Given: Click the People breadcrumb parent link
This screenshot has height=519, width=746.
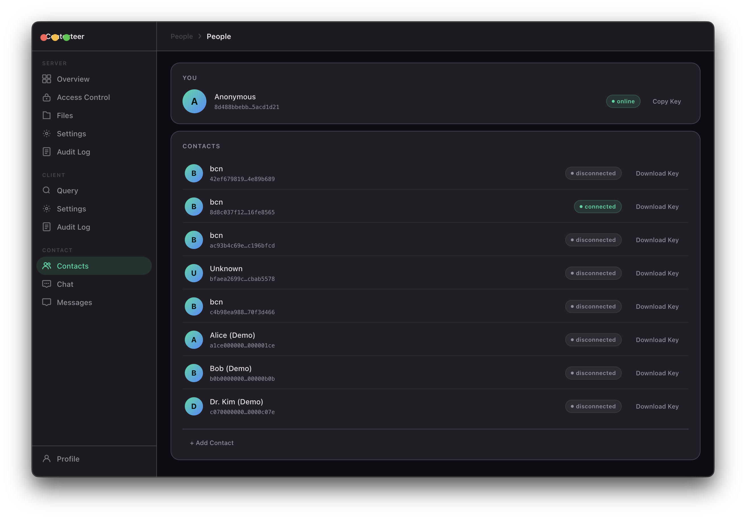Looking at the screenshot, I should 182,36.
